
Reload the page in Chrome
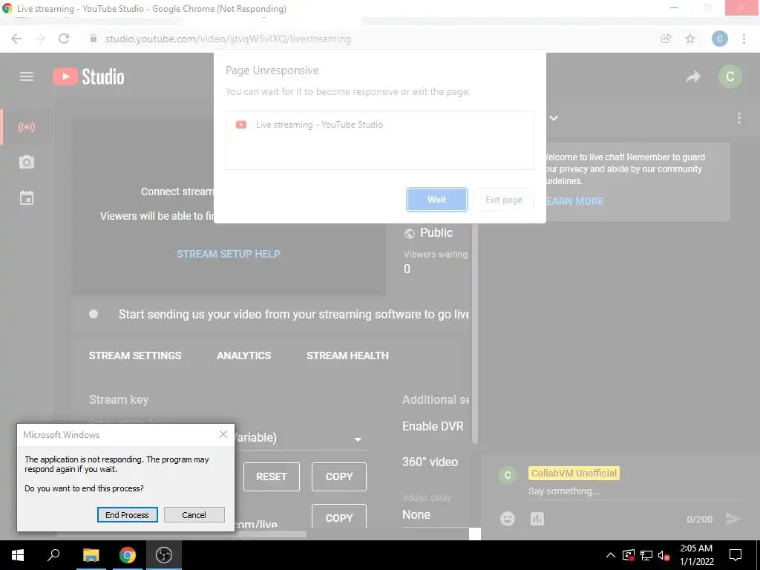coord(64,39)
